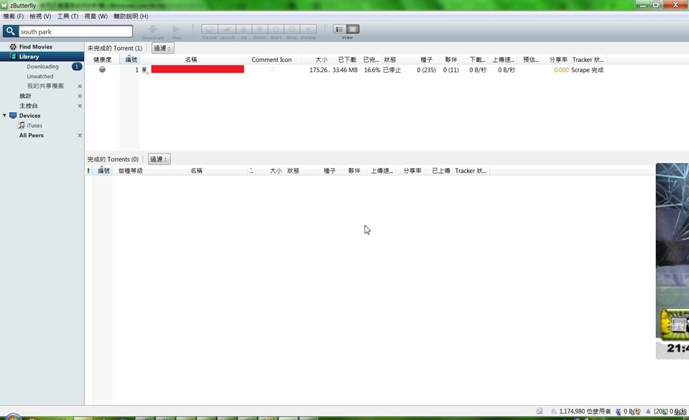Click the Find Movies reel icon
The height and width of the screenshot is (420, 689).
pos(13,46)
